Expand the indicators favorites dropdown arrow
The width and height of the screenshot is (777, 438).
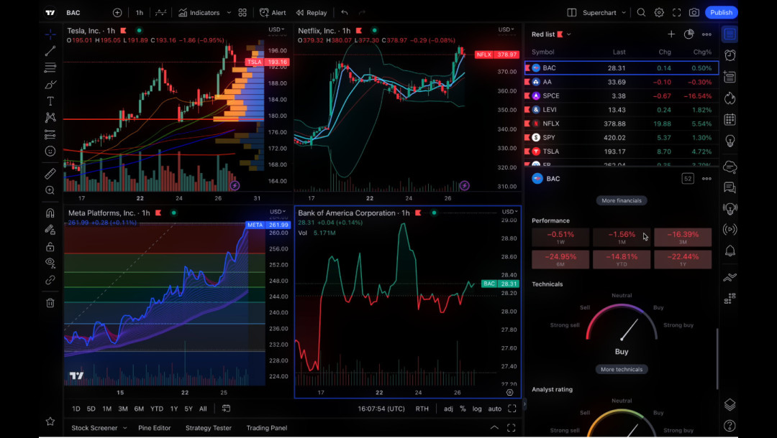229,12
